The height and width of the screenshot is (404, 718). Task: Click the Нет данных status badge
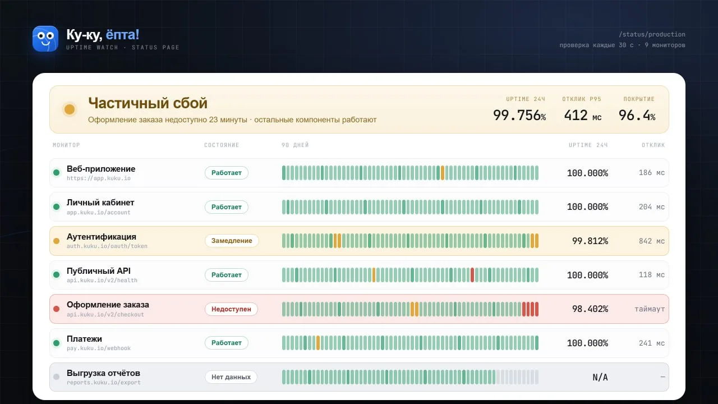coord(231,377)
